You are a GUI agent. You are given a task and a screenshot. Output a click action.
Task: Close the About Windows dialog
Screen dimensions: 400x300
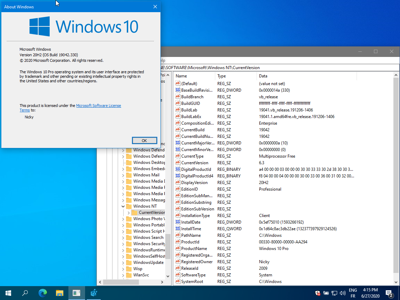(155, 7)
